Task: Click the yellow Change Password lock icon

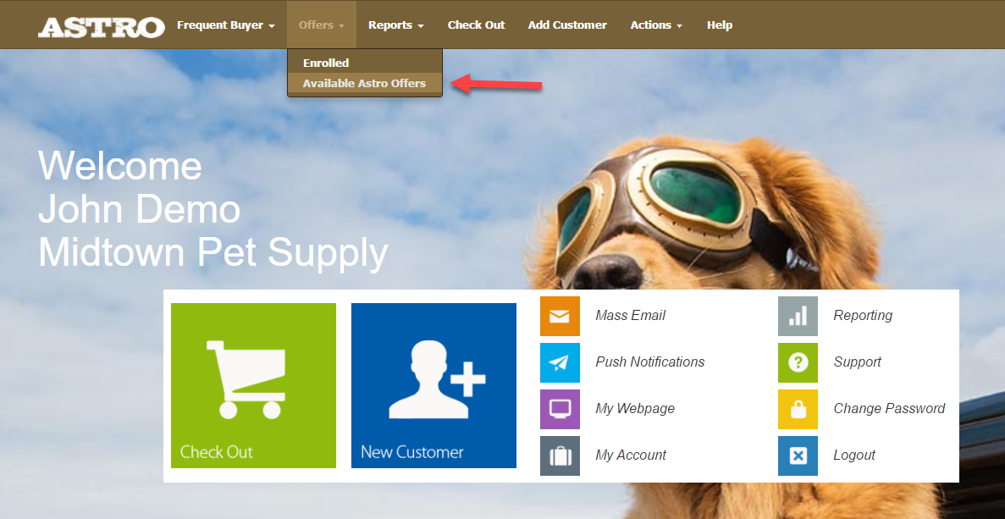Action: 798,409
